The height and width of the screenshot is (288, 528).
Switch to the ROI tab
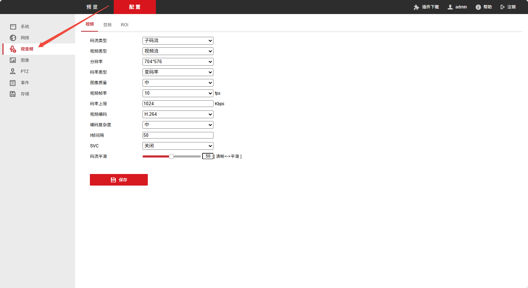click(125, 25)
